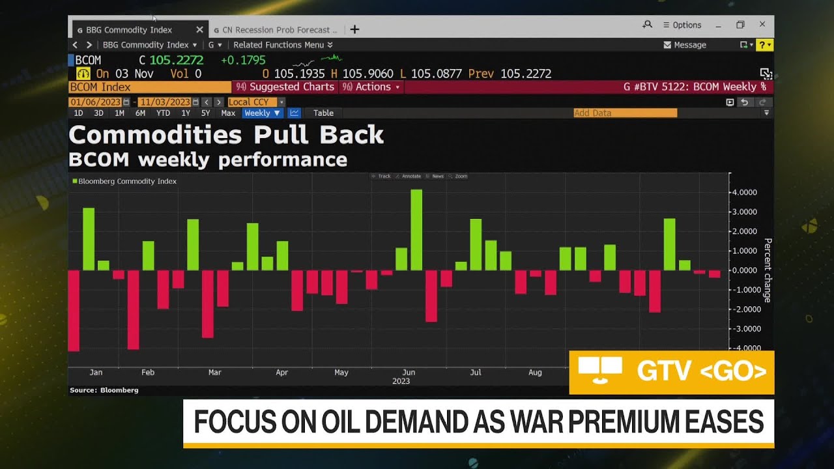834x469 pixels.
Task: Select the YTD range
Action: (163, 113)
